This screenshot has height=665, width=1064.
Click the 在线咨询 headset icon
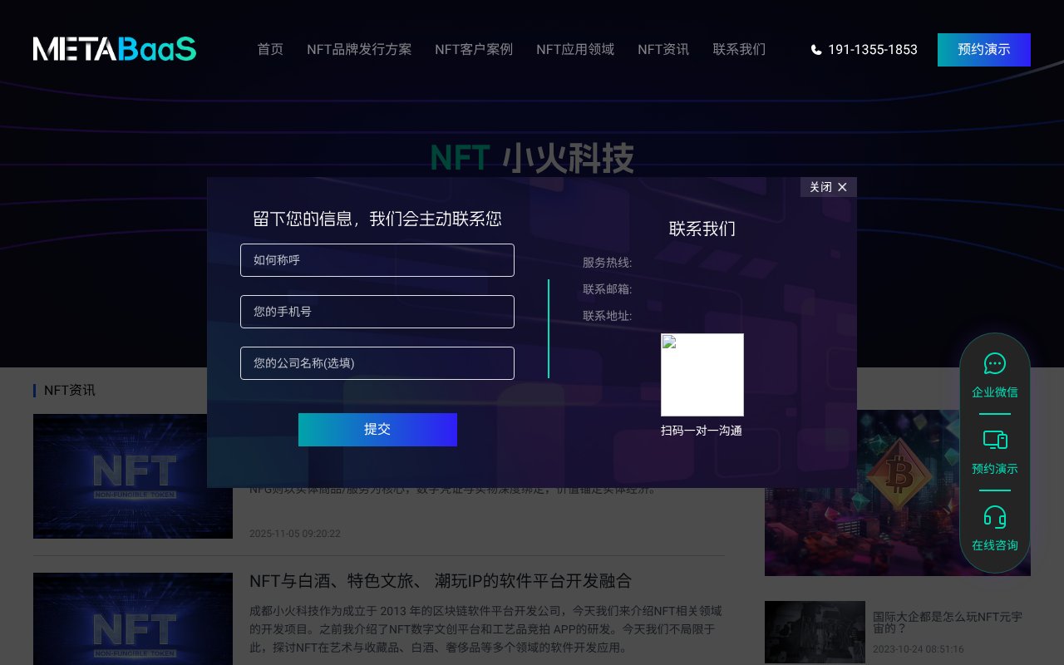995,517
